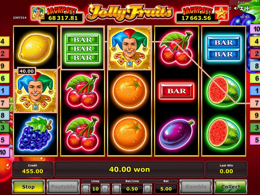Image resolution: width=260 pixels, height=195 pixels.
Task: Decrease Bet/Line with the minus button
Action: [x=116, y=188]
